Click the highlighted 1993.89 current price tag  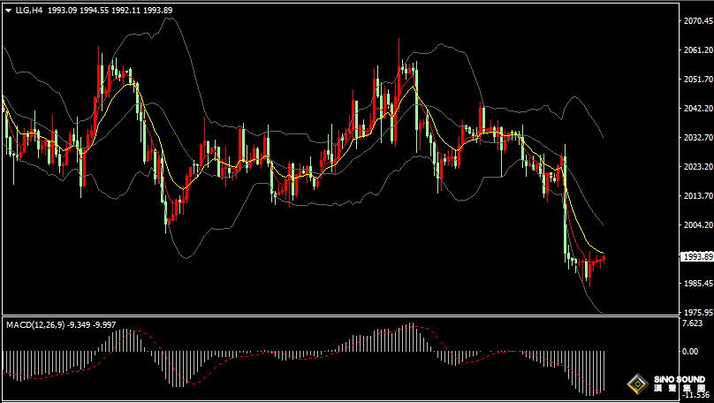click(x=696, y=256)
